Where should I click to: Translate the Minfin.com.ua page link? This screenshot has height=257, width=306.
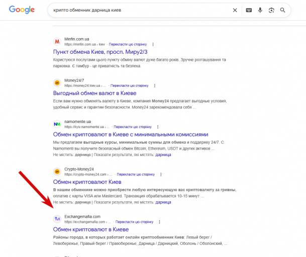point(128,45)
